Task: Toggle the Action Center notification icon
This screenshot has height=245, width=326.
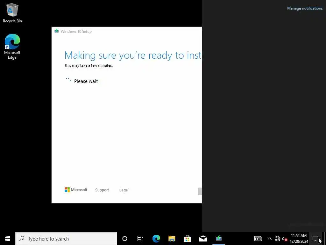Action: pyautogui.click(x=315, y=239)
